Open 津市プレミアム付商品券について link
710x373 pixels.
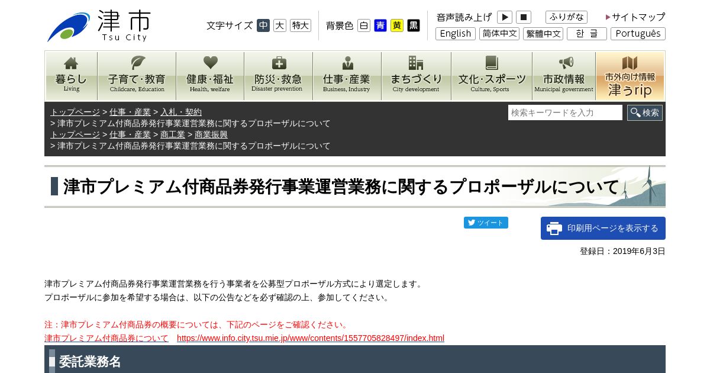[x=106, y=338]
